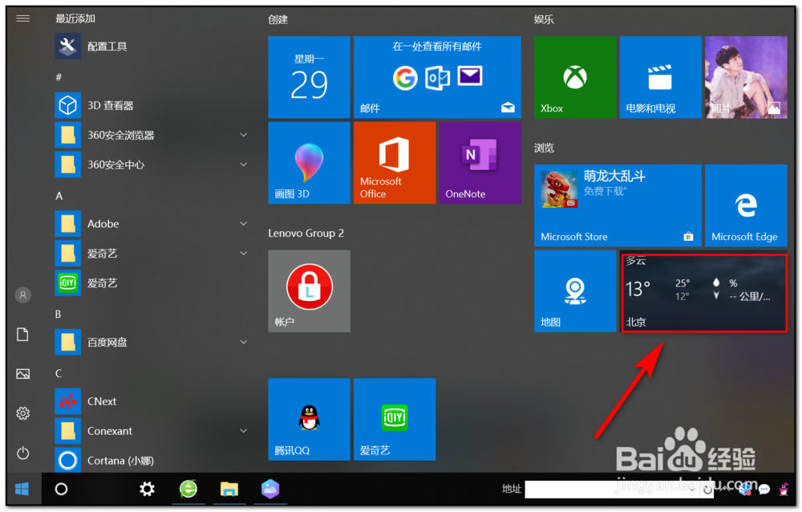The width and height of the screenshot is (802, 512).
Task: Click the section letter A header
Action: (59, 196)
